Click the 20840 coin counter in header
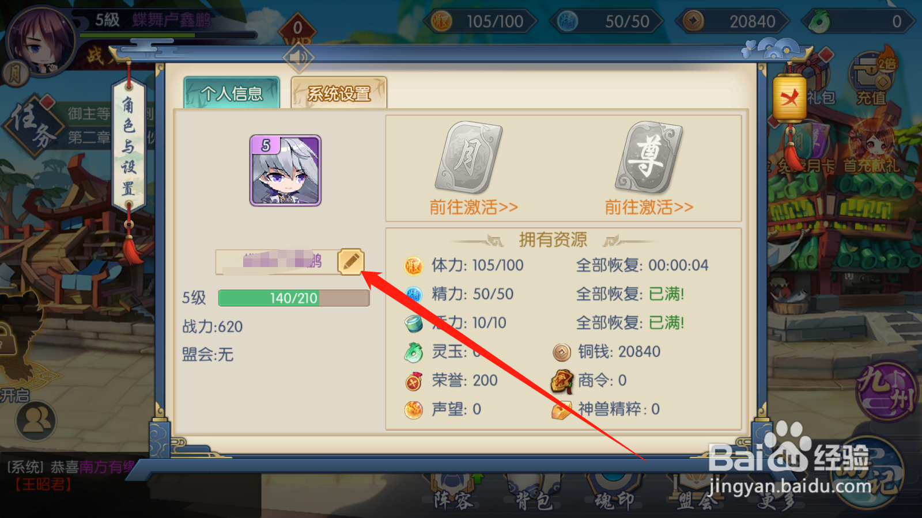 click(x=733, y=22)
